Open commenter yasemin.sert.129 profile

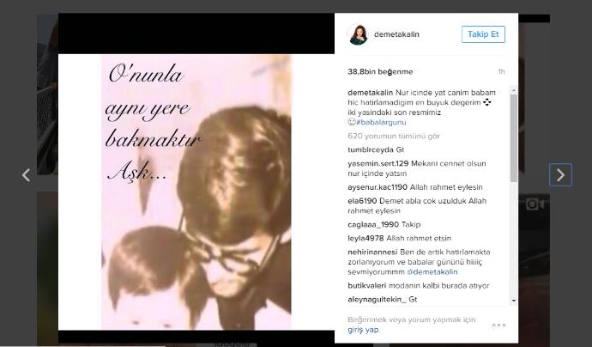378,164
